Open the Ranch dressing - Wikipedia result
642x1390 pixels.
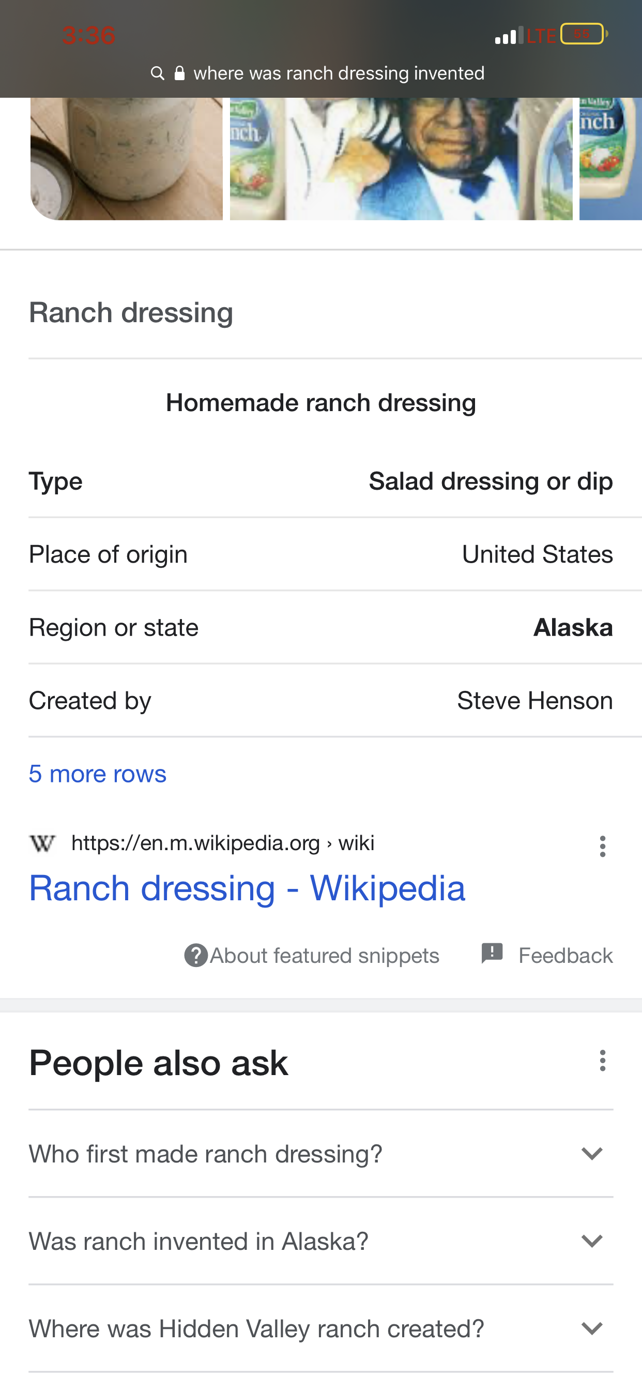(x=247, y=888)
